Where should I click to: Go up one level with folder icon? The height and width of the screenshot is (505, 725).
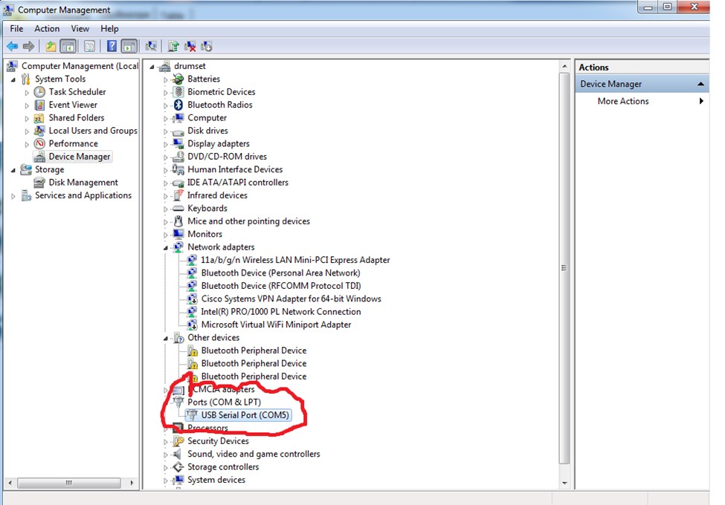pyautogui.click(x=51, y=46)
